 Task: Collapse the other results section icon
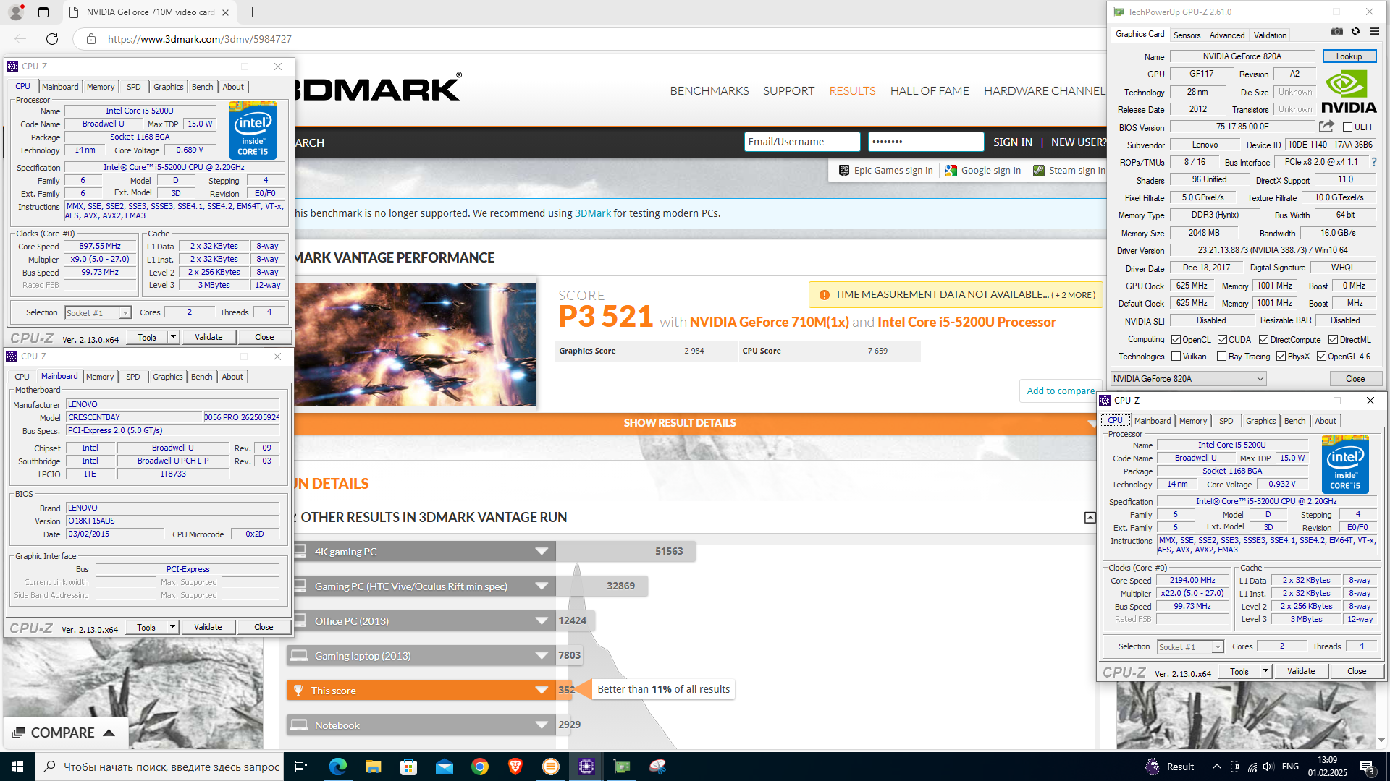coord(1090,518)
